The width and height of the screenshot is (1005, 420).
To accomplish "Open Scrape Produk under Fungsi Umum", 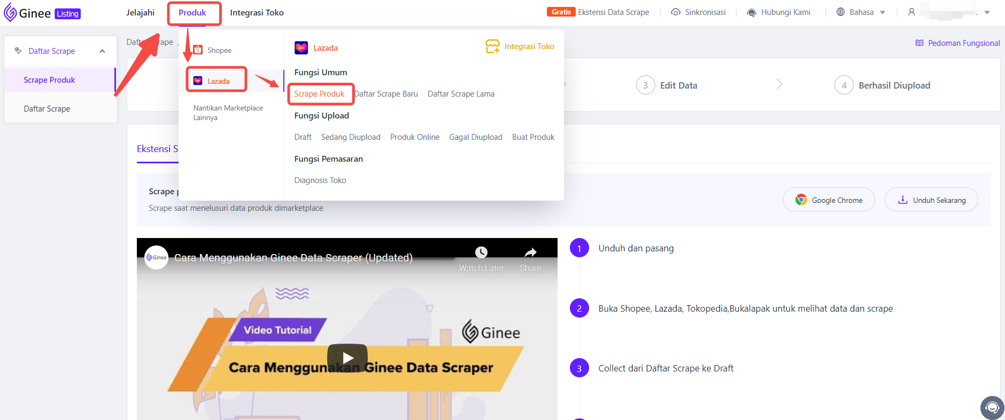I will [319, 94].
